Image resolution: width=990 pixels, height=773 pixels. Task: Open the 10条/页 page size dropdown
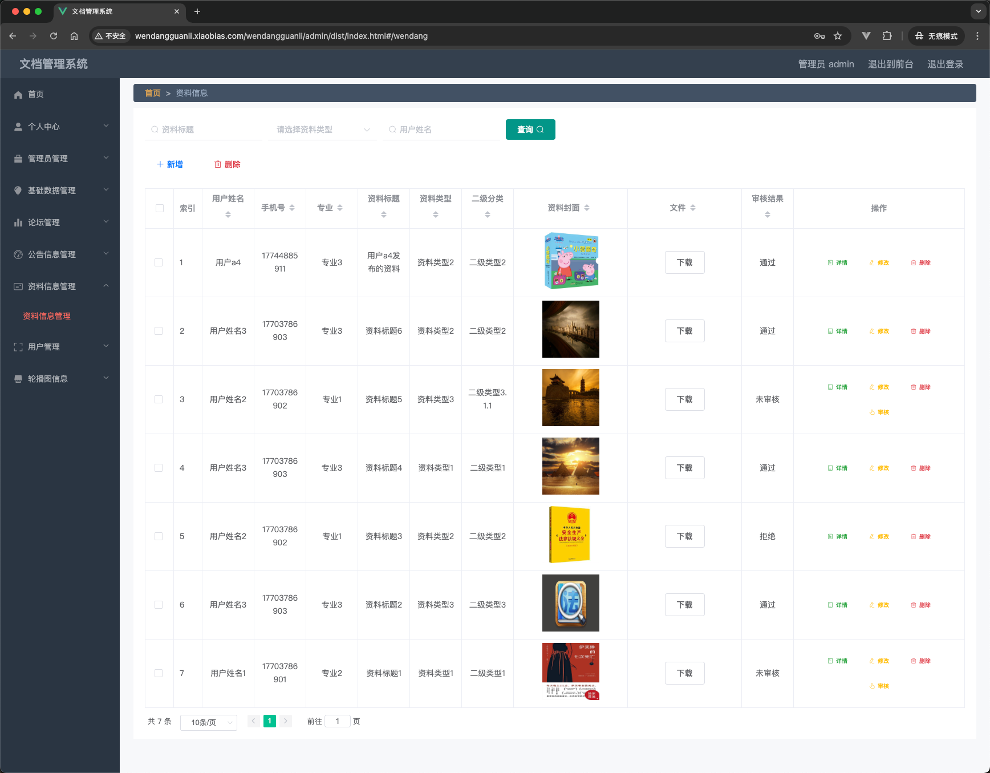[x=209, y=722]
